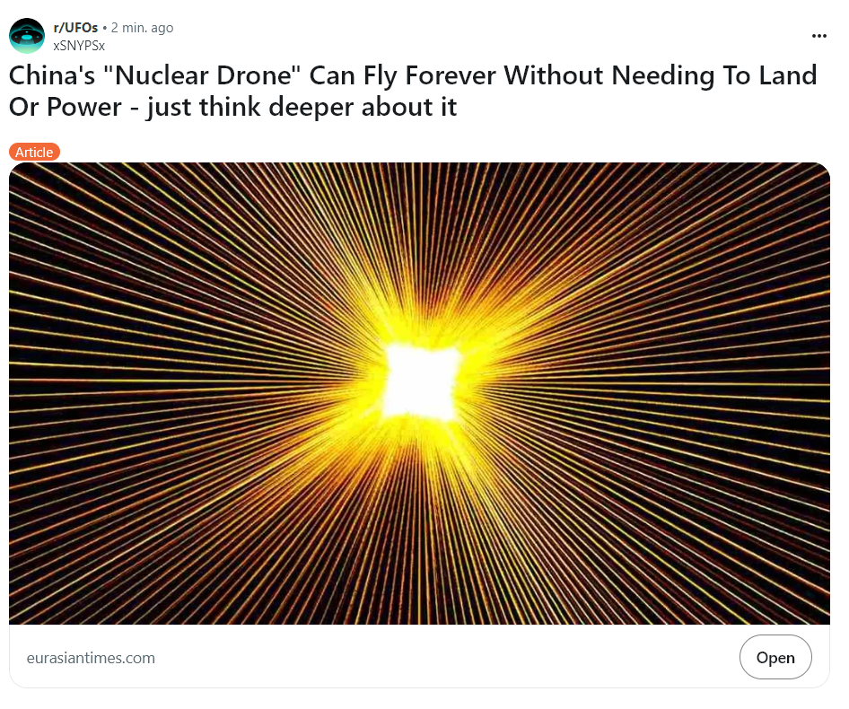Open the starburst article preview image
The image size is (849, 709).
click(x=419, y=393)
